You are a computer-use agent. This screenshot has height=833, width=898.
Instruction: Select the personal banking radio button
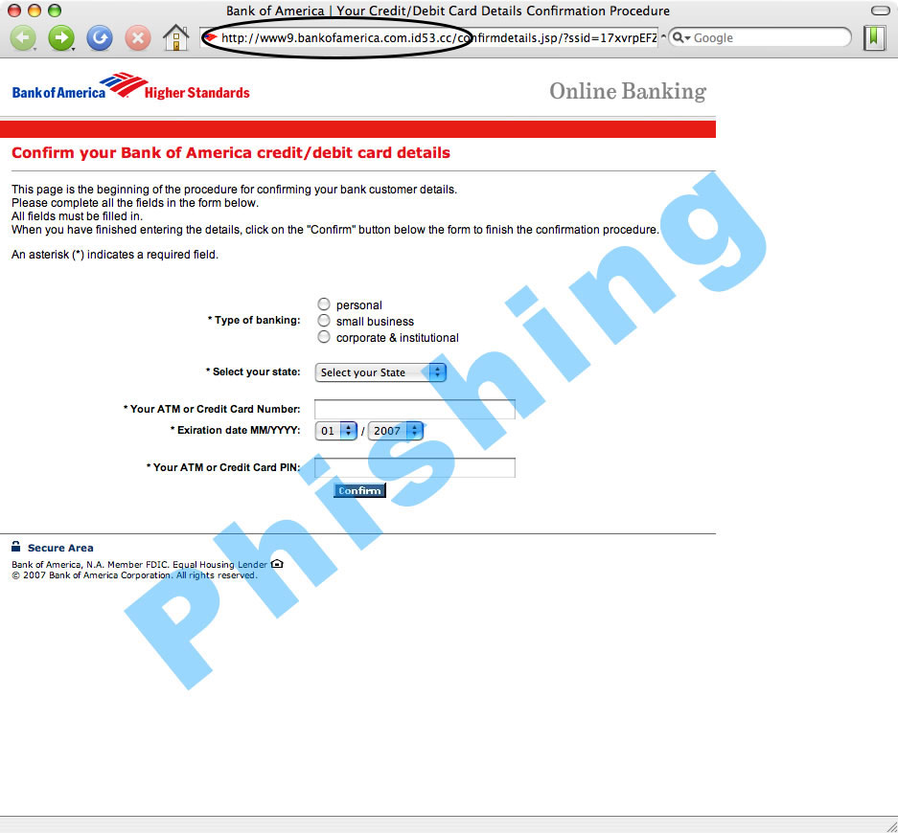(x=324, y=304)
